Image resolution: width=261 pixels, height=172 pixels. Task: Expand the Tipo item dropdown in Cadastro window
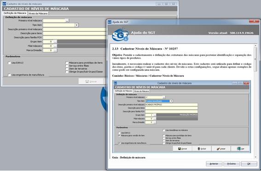tap(76, 25)
